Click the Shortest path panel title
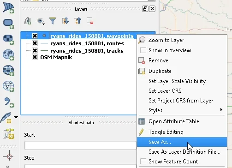Image resolution: width=232 pixels, height=168 pixels. pos(81,123)
